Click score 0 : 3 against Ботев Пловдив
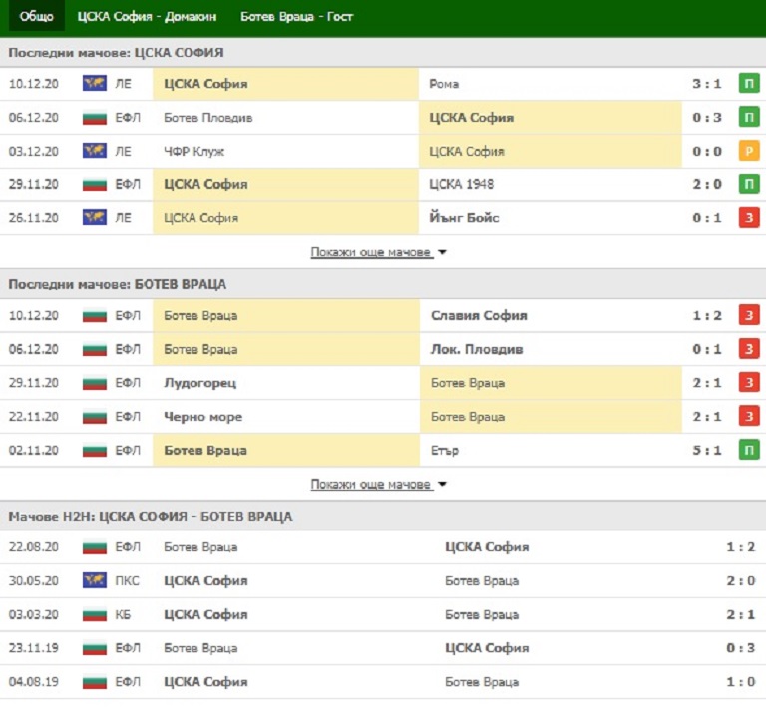This screenshot has height=707, width=766. (x=707, y=118)
